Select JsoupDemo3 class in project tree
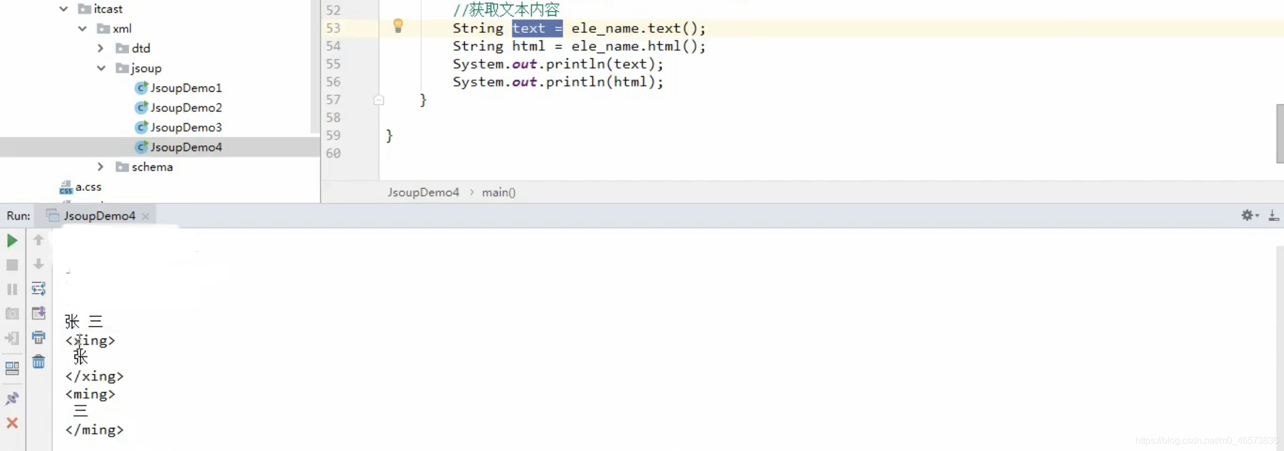 tap(178, 127)
